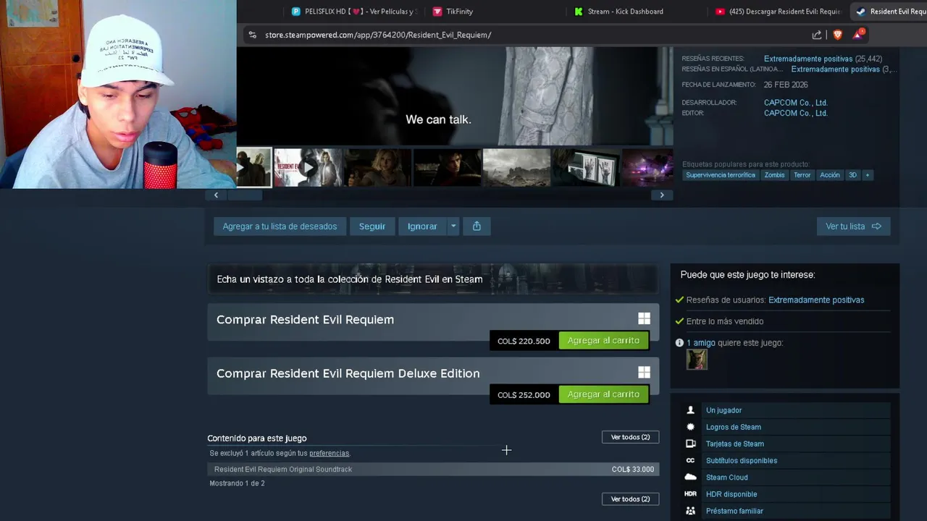
Task: Click Windows icon on Deluxe Edition purchase
Action: pyautogui.click(x=644, y=372)
